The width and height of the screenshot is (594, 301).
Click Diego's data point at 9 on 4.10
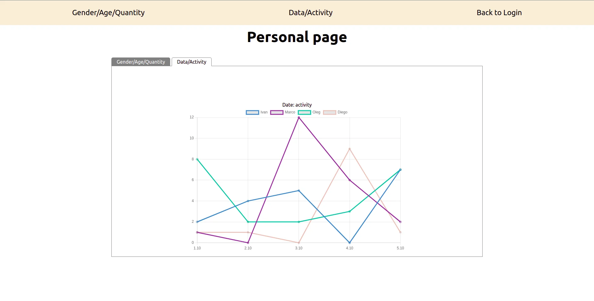350,149
